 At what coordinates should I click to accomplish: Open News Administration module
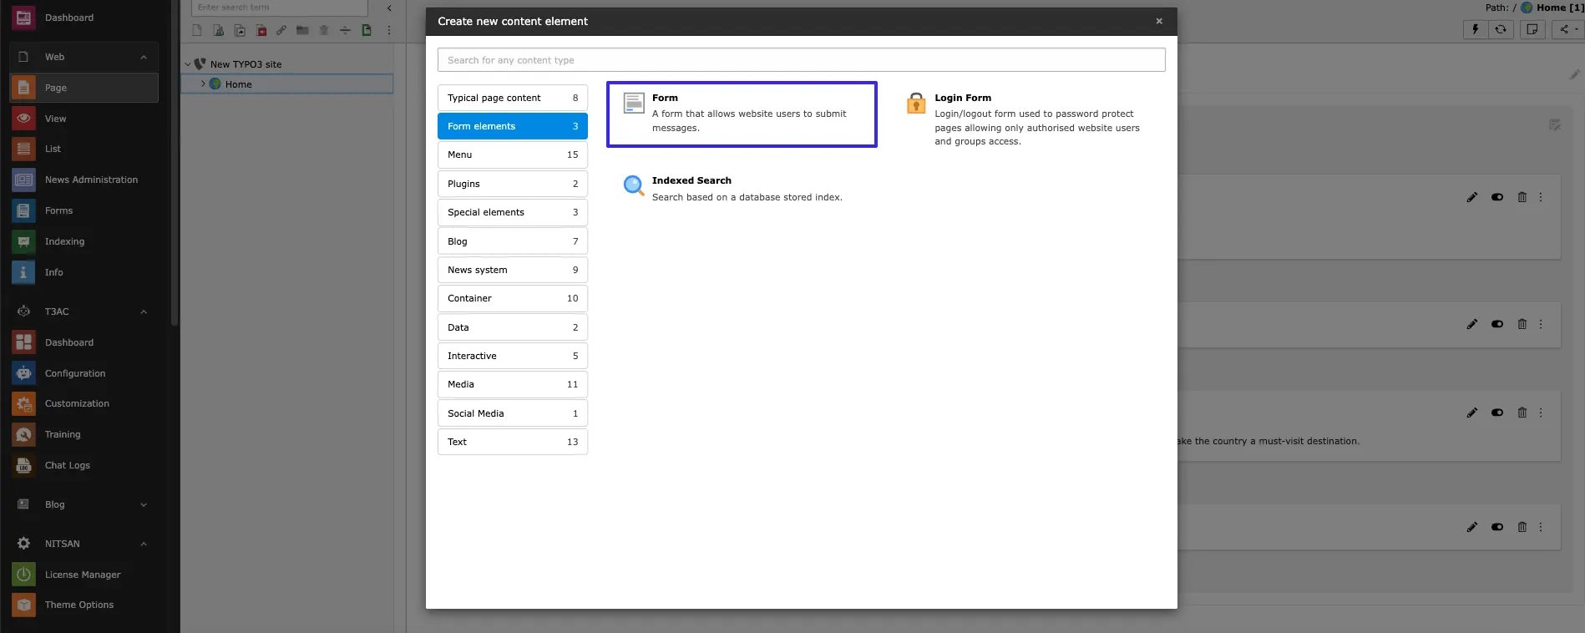coord(84,180)
